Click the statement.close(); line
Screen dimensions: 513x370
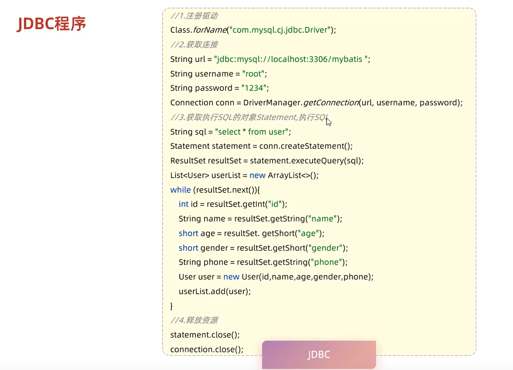(205, 335)
